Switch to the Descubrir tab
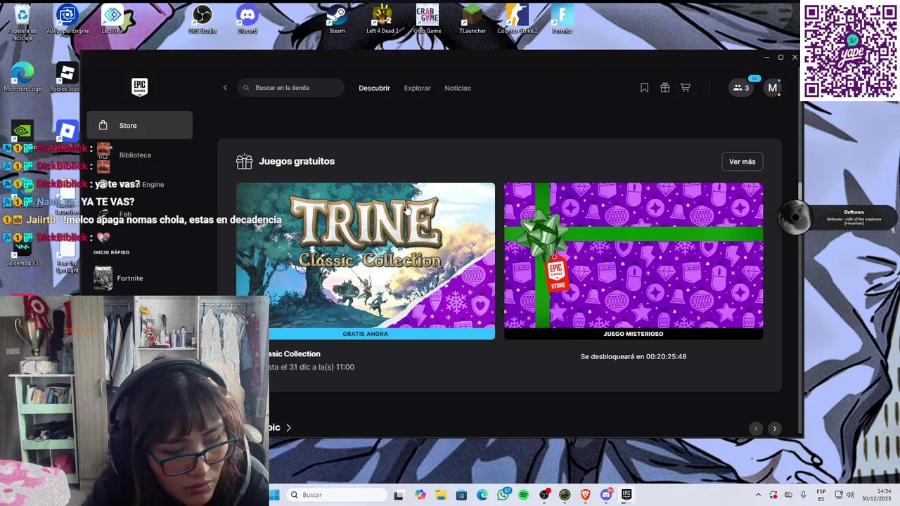This screenshot has width=900, height=506. 374,88
